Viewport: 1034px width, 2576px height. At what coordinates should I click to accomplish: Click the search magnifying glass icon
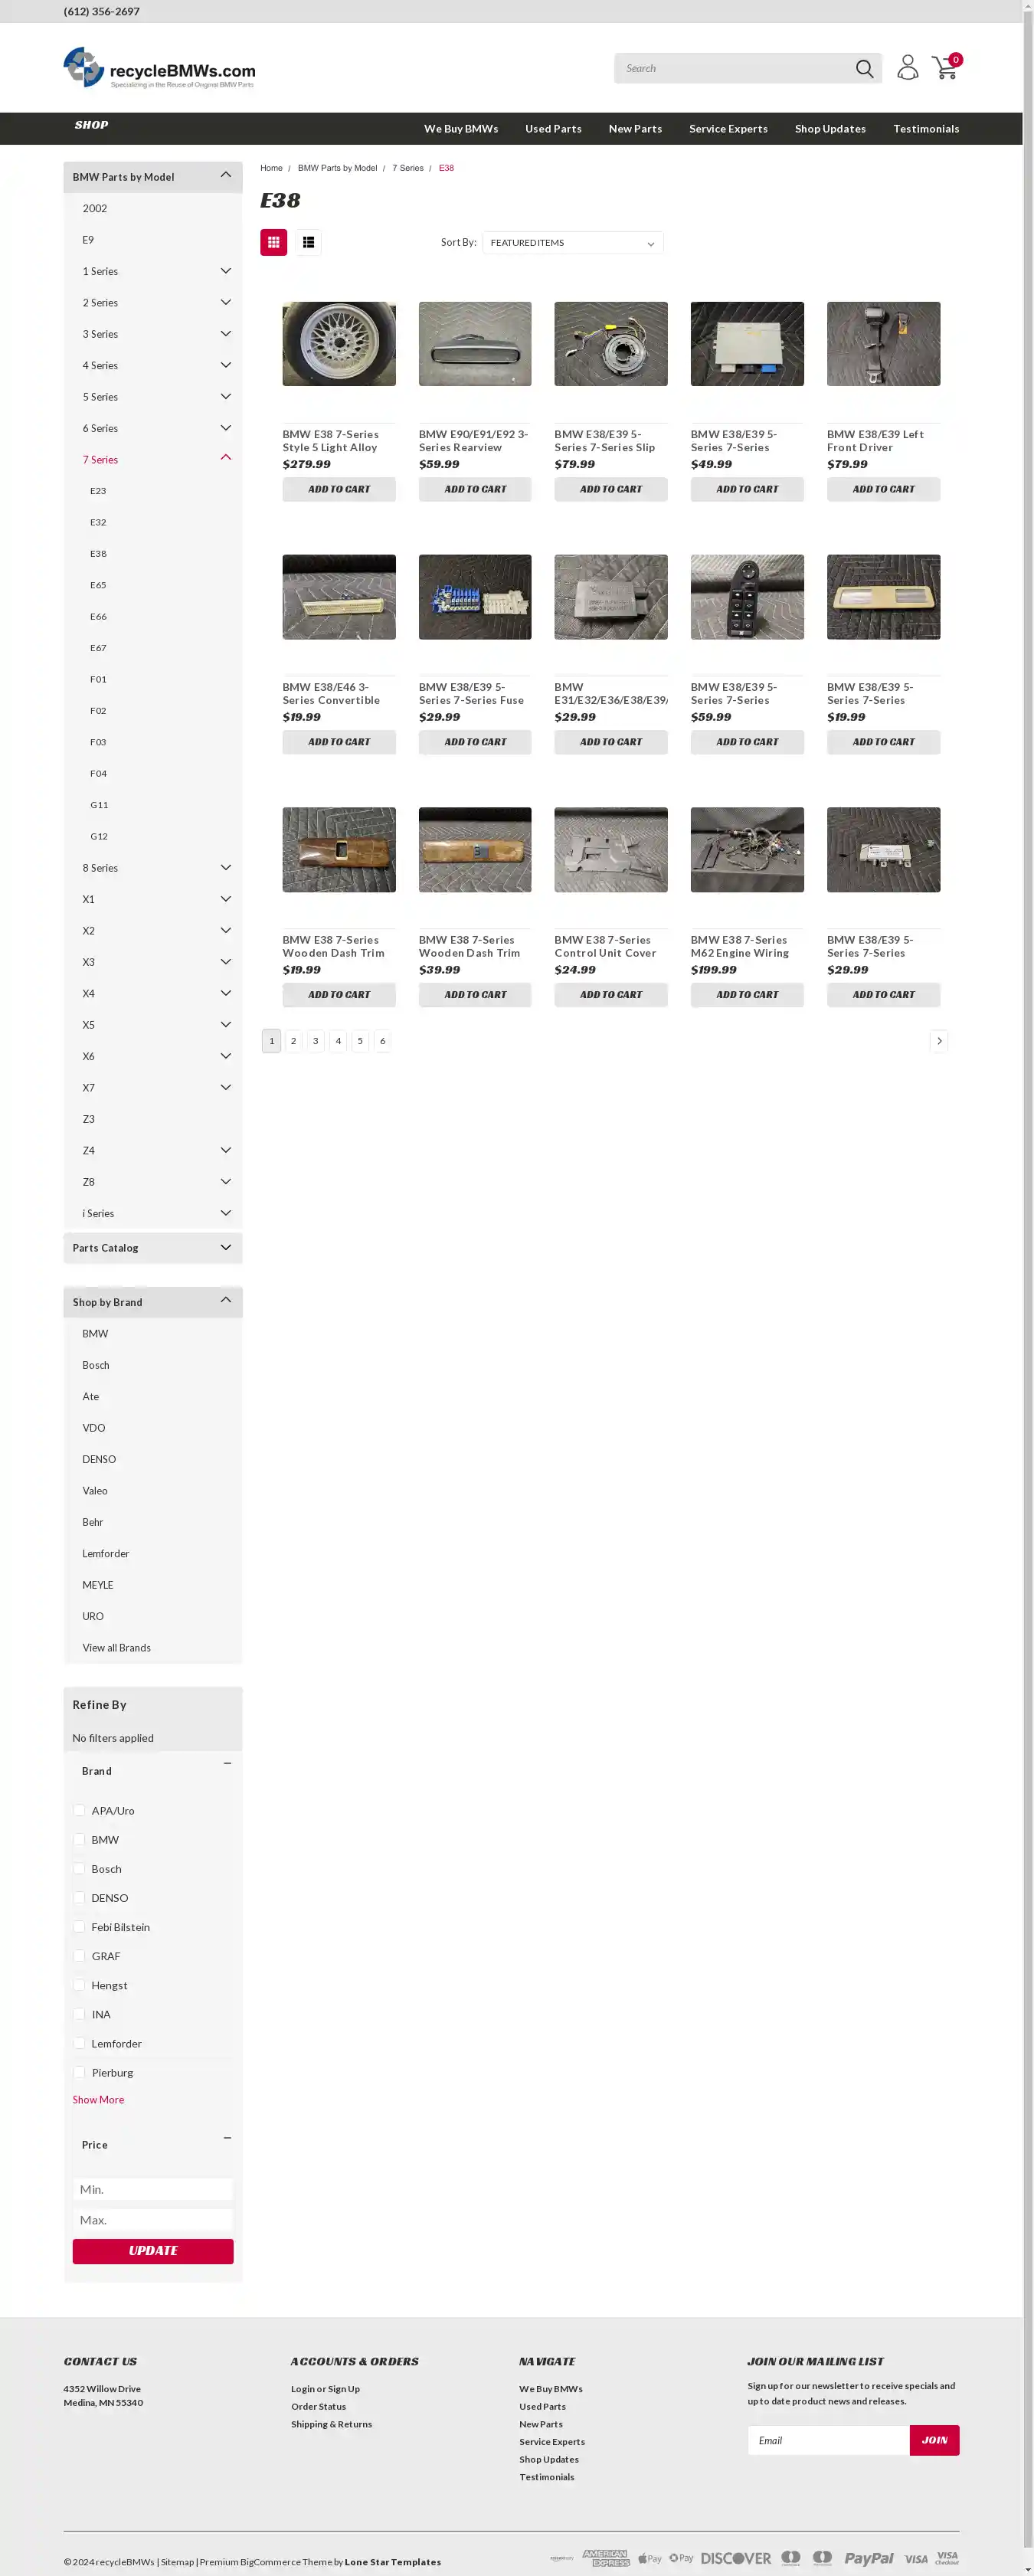tap(864, 69)
